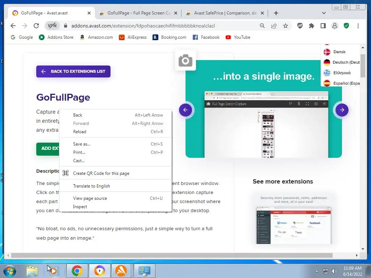Viewport: 371px width, 278px height.
Task: Open the control panel taskbar icon
Action: click(x=145, y=271)
